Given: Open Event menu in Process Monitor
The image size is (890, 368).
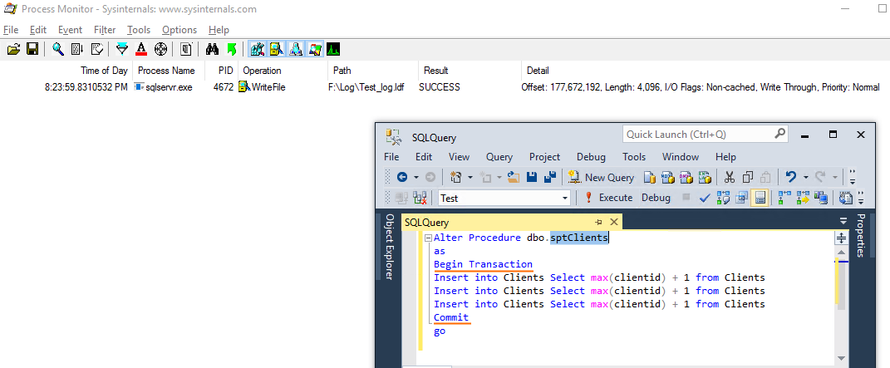Looking at the screenshot, I should click(x=70, y=29).
